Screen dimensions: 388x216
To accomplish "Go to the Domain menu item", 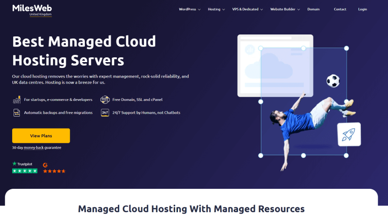I will (313, 9).
